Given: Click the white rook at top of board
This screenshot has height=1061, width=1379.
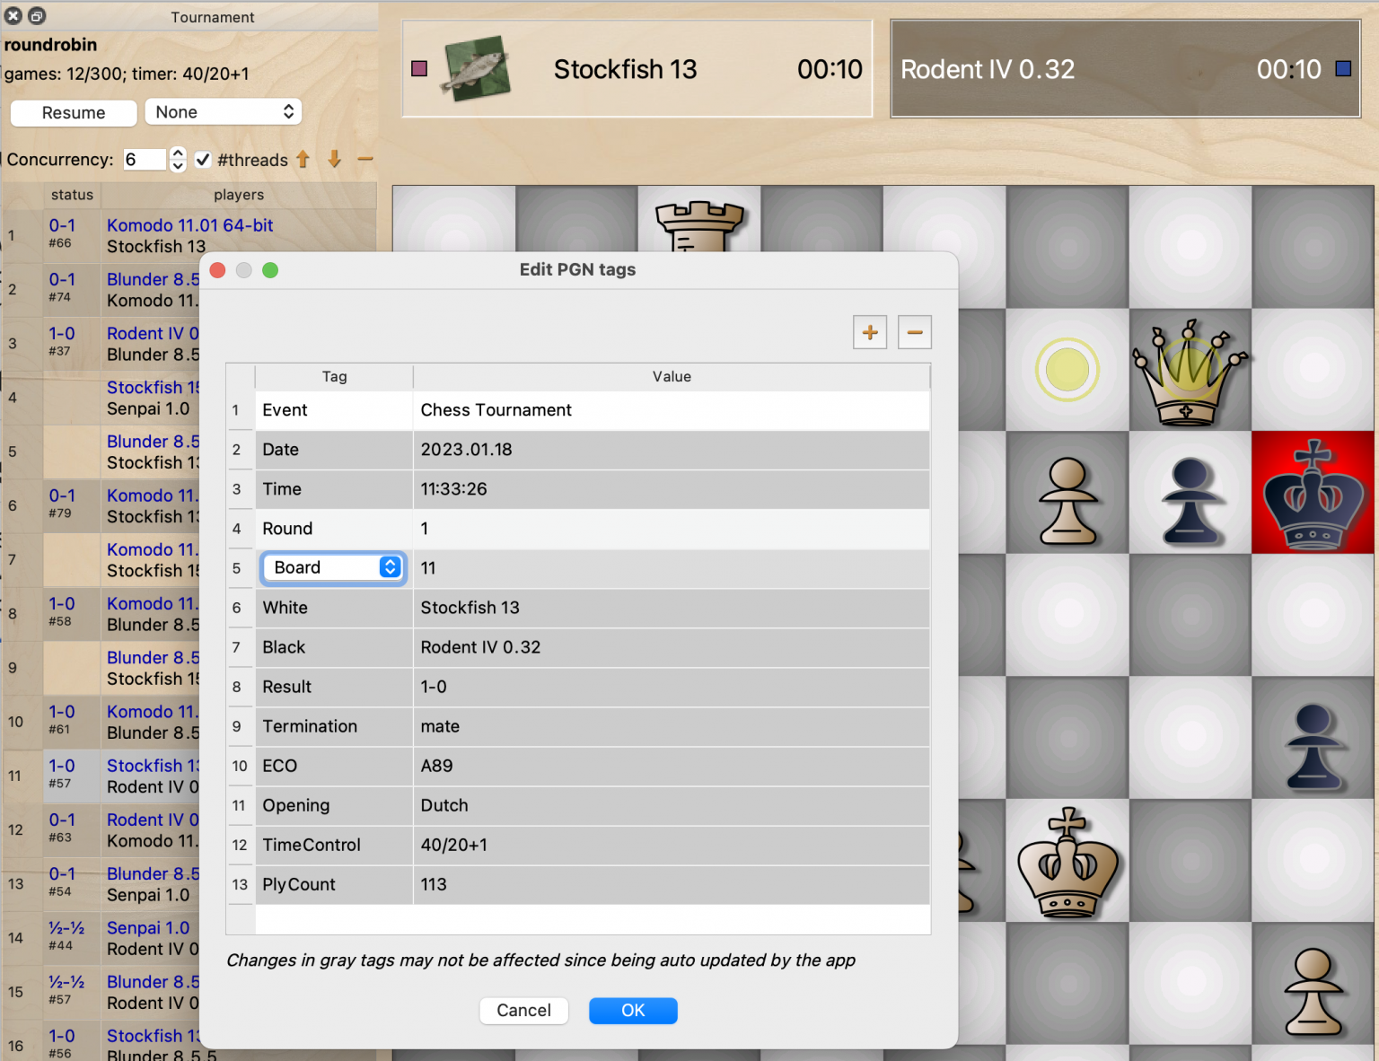Looking at the screenshot, I should pyautogui.click(x=698, y=224).
